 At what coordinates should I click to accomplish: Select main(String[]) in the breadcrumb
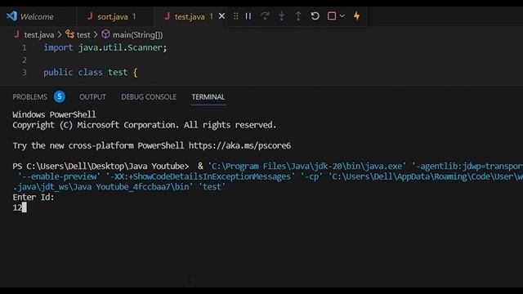click(138, 34)
